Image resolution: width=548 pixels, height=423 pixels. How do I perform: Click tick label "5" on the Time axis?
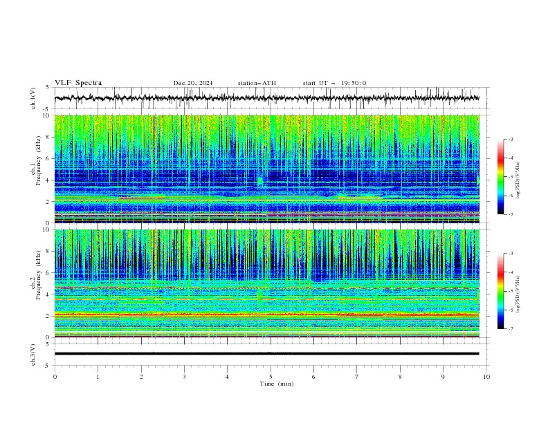(x=271, y=377)
